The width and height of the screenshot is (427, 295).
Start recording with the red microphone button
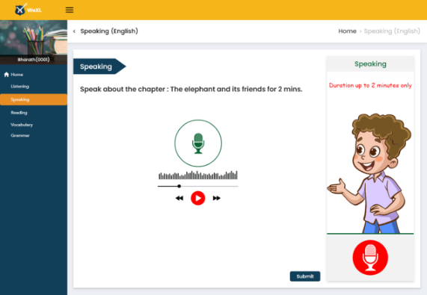(x=370, y=258)
